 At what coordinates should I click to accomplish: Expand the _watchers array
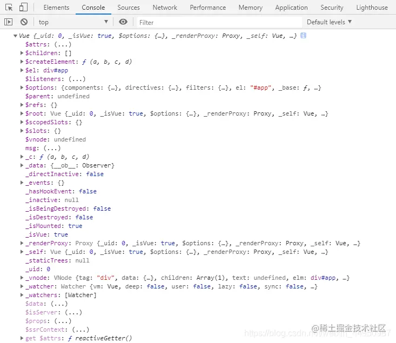(22, 295)
